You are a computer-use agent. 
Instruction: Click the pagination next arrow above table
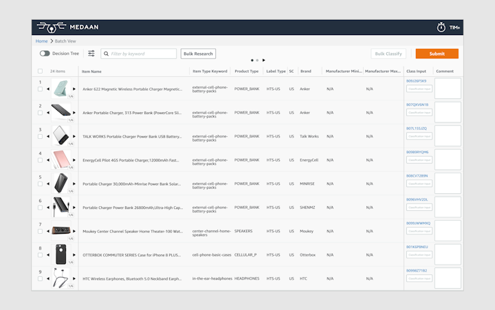(x=263, y=60)
